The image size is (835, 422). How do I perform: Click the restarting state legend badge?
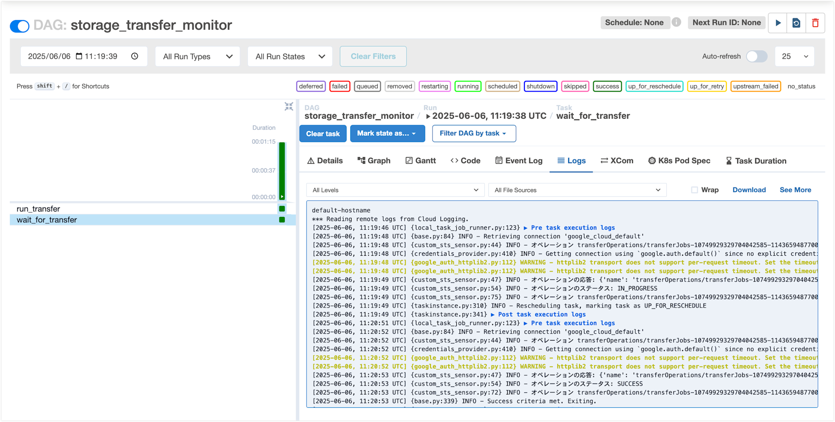[434, 86]
